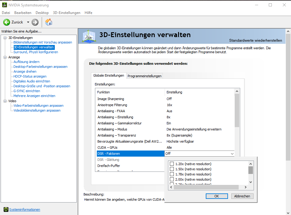Open Anzeige drehen
291x215 pixels.
[x=25, y=71]
